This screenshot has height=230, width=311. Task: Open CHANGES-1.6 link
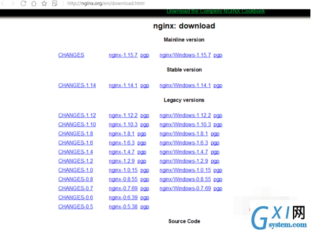(x=75, y=143)
